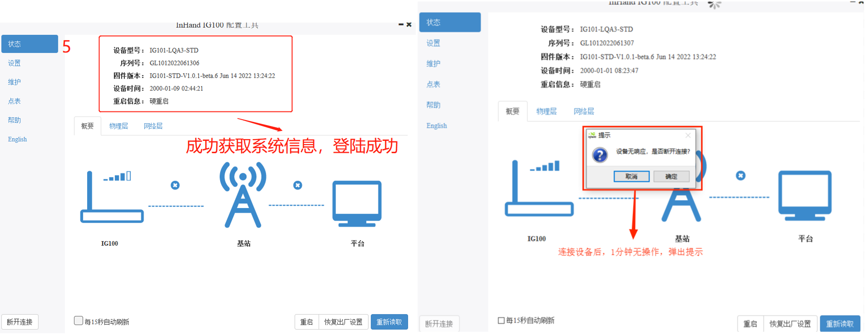This screenshot has height=335, width=865.
Task: Open 维护 in left window sidebar
Action: [x=14, y=82]
